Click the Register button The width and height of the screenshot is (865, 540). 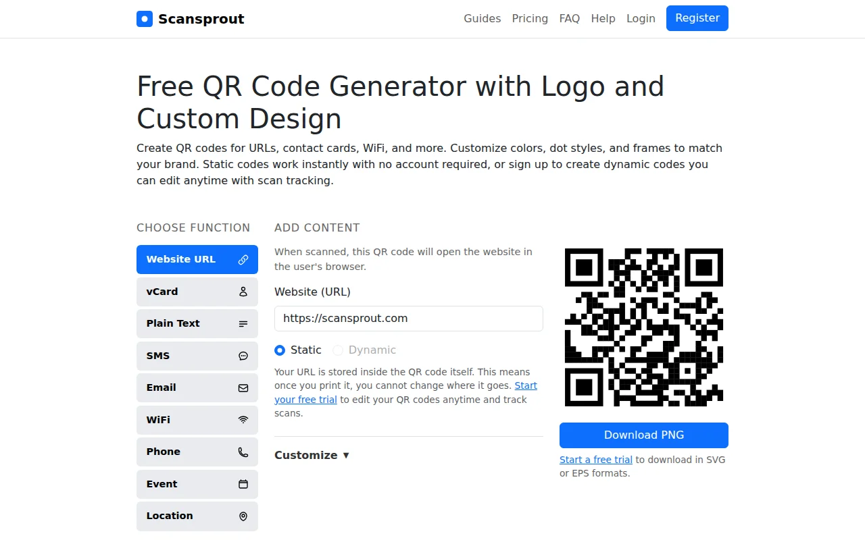click(x=697, y=18)
